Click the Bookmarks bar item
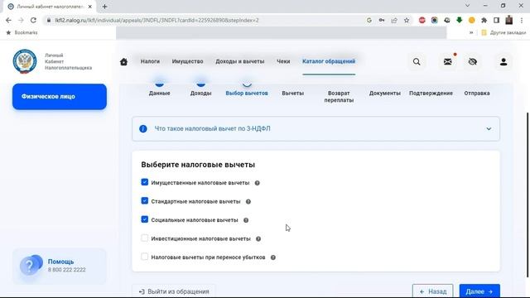Image resolution: width=530 pixels, height=298 pixels. [x=22, y=33]
